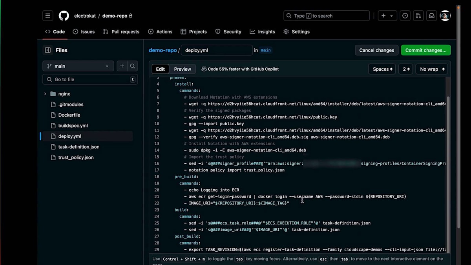The image size is (471, 265).
Task: Open the GitHub Copilot promo link
Action: click(240, 69)
